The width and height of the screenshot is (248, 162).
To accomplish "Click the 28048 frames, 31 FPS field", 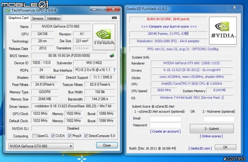I will pyautogui.click(x=168, y=34).
